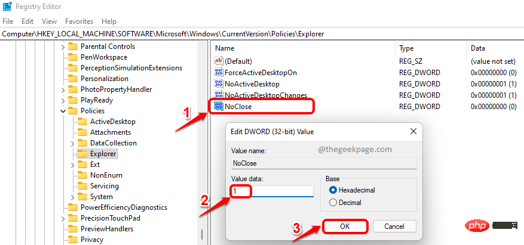Open the File menu
The image size is (524, 245).
pos(8,21)
